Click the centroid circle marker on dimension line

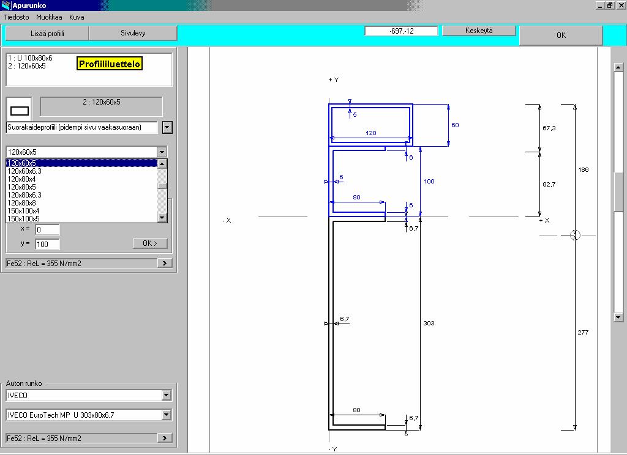pos(575,235)
